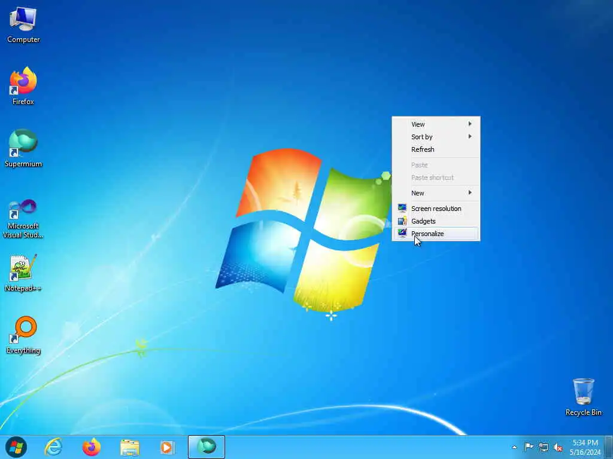Open the clock showing 5:34 PM
Viewport: 613px width, 459px height.
click(585, 447)
